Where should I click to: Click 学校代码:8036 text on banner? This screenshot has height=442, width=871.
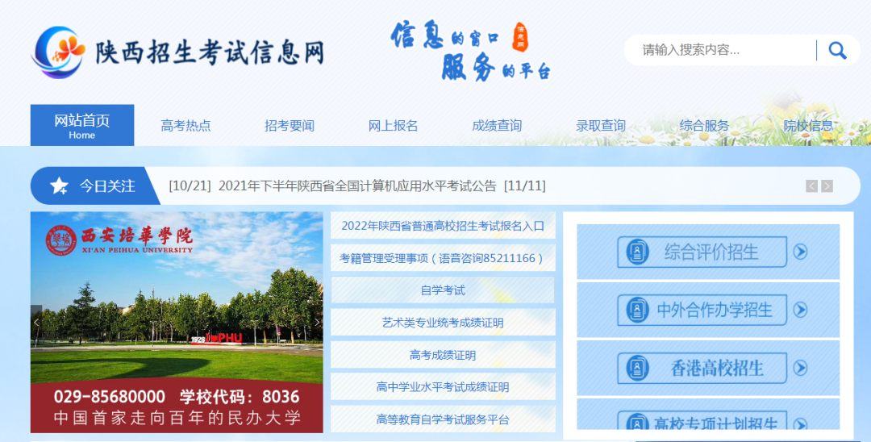[x=240, y=397]
